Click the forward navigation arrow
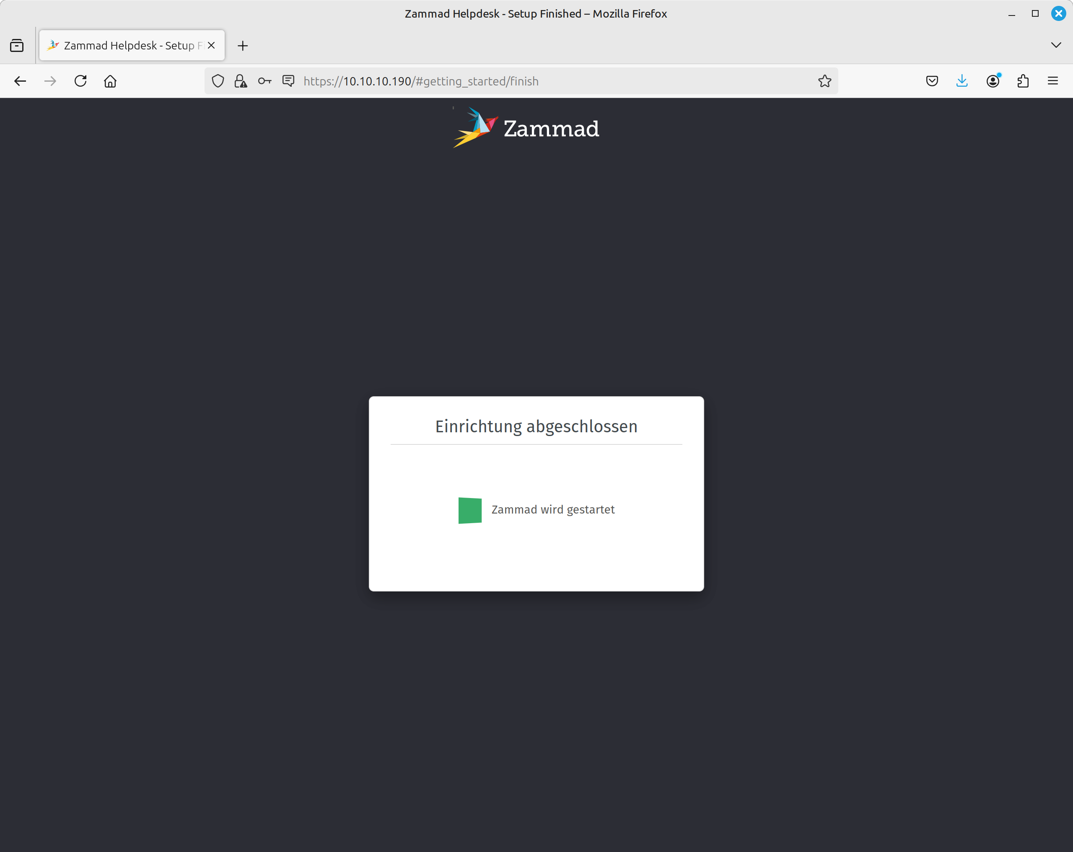The width and height of the screenshot is (1073, 852). pos(50,81)
